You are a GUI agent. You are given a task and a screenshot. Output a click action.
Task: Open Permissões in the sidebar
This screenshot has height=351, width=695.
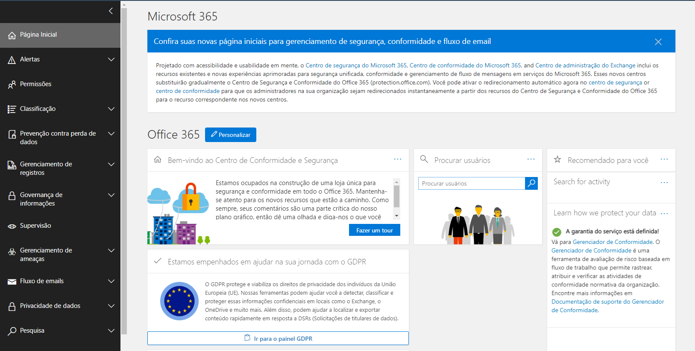60,84
